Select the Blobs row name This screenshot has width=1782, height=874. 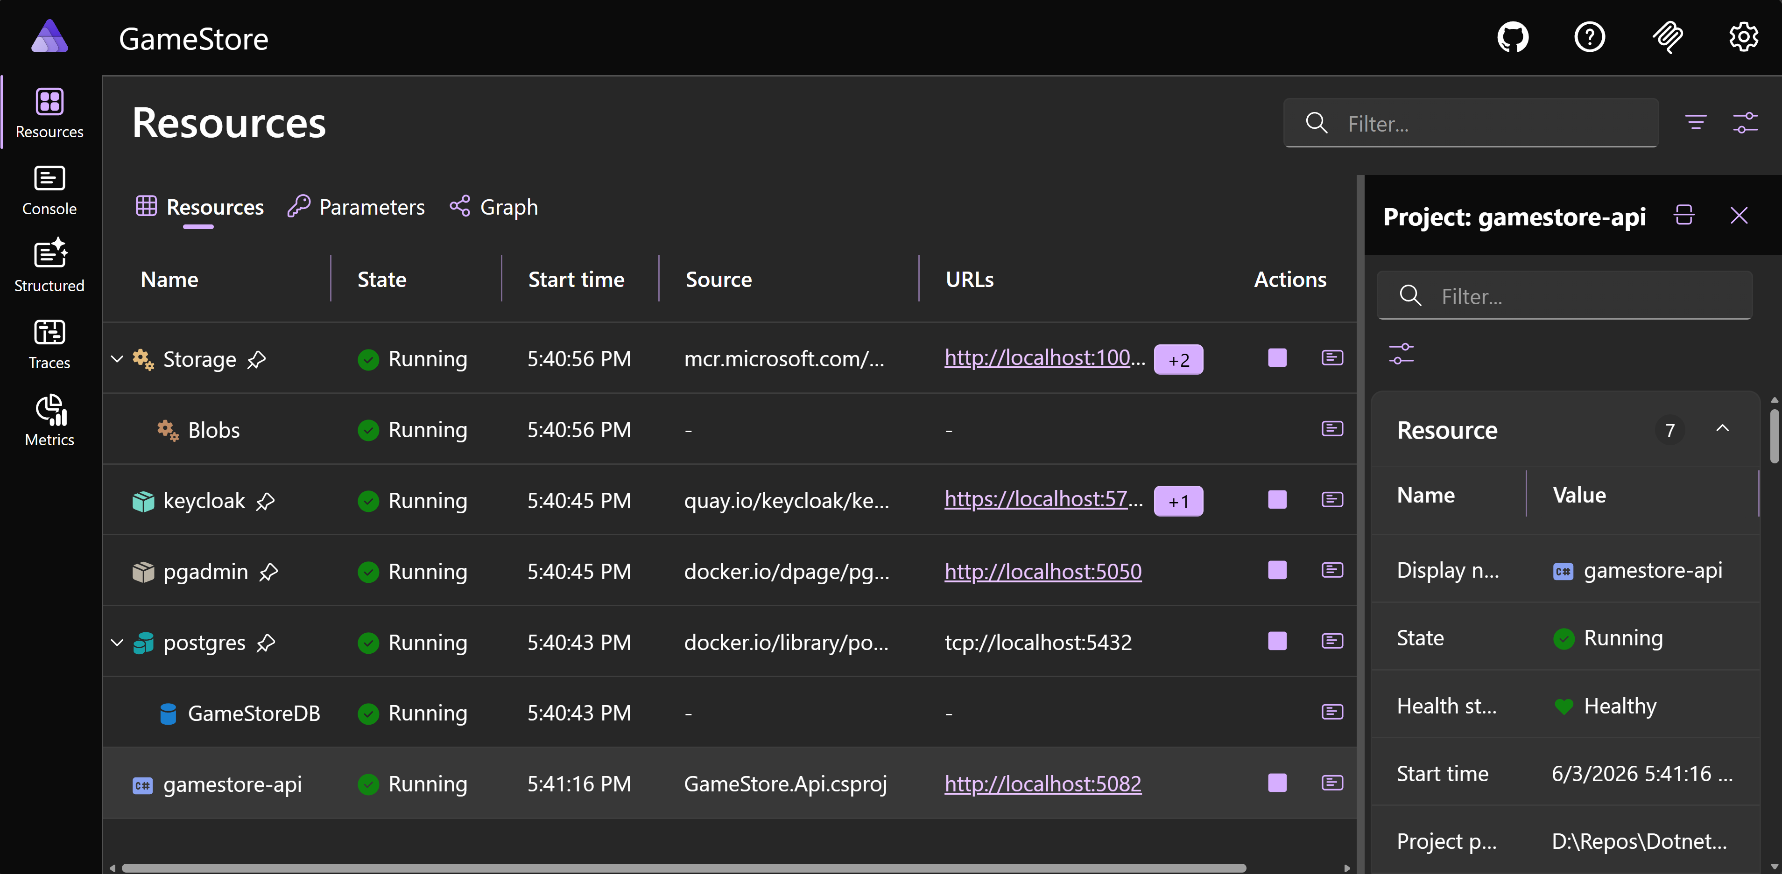[214, 430]
